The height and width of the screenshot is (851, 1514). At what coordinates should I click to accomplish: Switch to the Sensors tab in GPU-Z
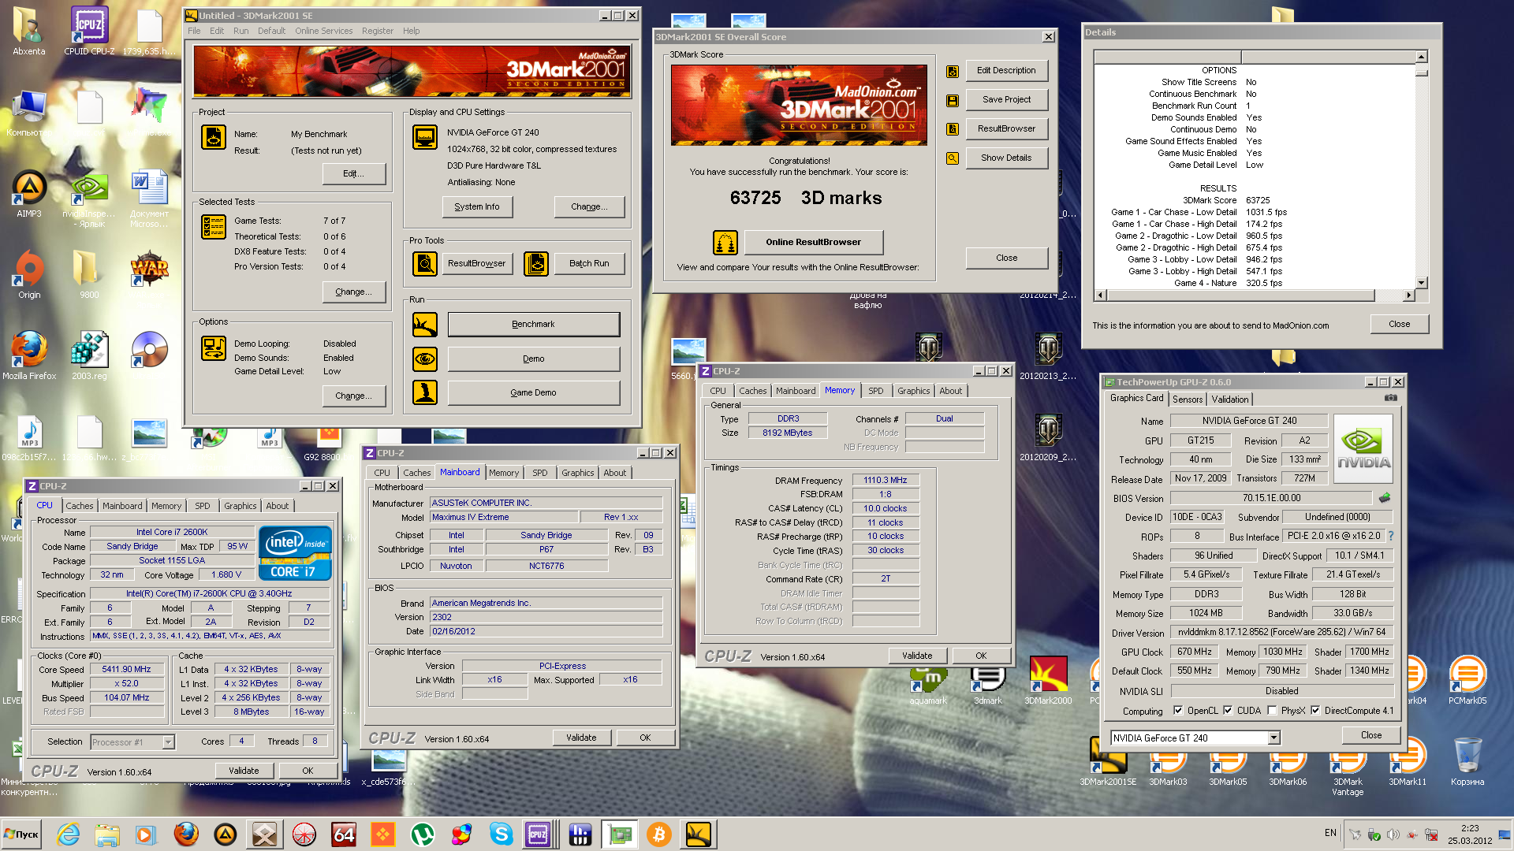coord(1187,399)
